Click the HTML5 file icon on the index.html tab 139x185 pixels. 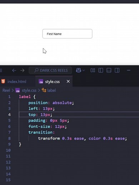point(3,81)
